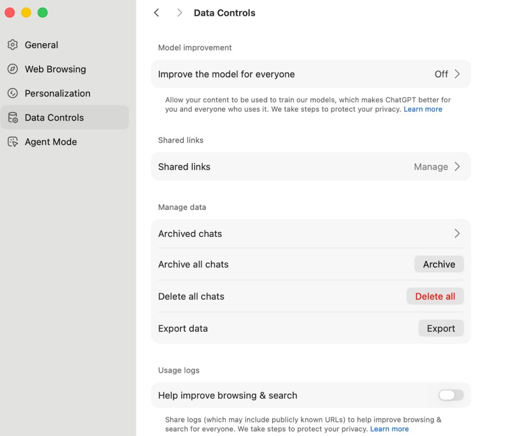Viewport: 505px width, 436px height.
Task: Click the Agent Mode cursor icon
Action: tap(13, 142)
